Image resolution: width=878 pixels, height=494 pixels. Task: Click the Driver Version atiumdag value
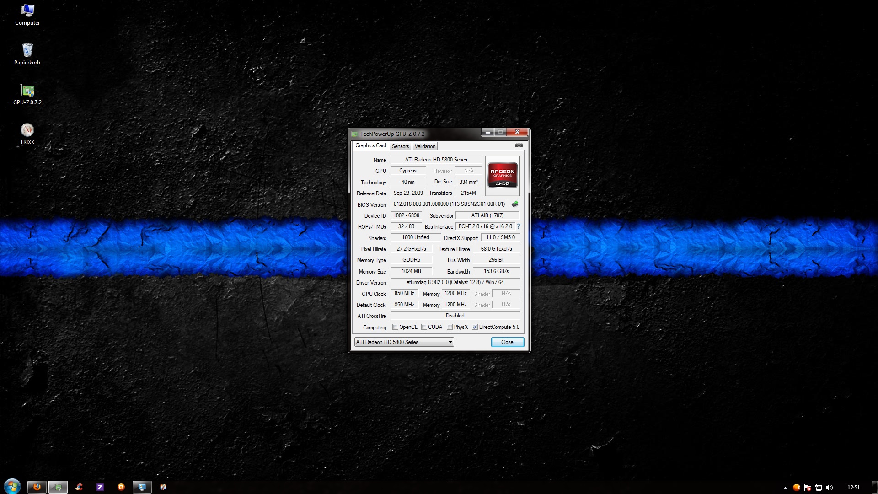point(455,282)
